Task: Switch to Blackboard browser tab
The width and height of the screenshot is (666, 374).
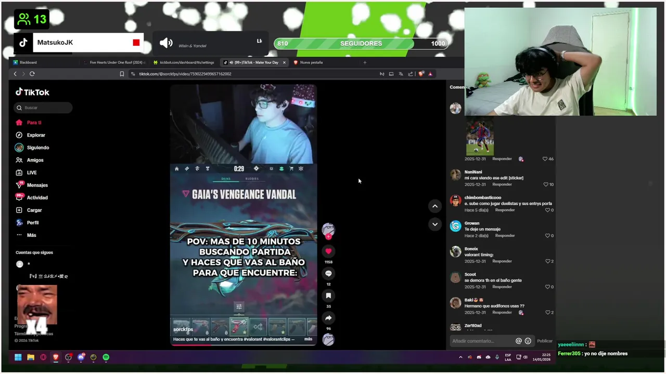Action: (45, 62)
